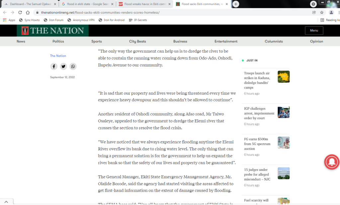Open the Iron for Android bookmark
The height and width of the screenshot is (205, 340).
pos(112,20)
